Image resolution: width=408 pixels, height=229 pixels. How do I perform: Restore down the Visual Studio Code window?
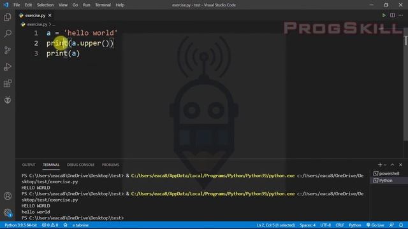[x=386, y=5]
